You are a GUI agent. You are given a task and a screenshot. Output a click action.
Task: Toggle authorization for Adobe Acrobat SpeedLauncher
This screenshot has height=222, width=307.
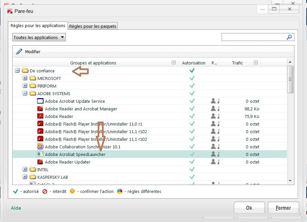(x=192, y=154)
